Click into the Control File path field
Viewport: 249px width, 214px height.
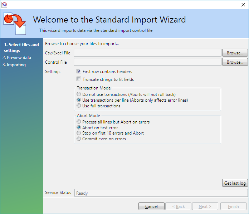[147, 62]
